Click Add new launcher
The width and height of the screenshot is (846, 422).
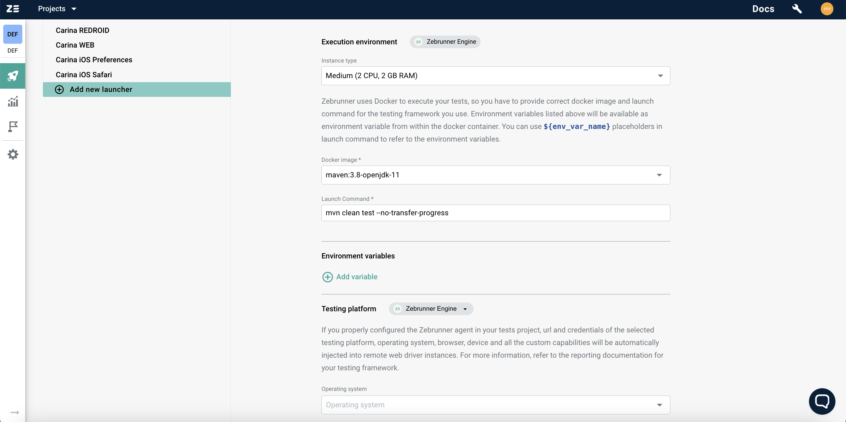coord(137,89)
